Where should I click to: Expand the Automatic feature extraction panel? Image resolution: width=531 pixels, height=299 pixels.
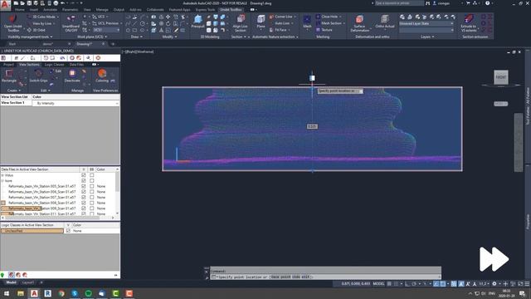[275, 37]
